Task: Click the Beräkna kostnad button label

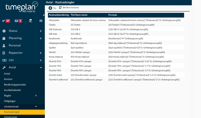Action: click(71, 8)
